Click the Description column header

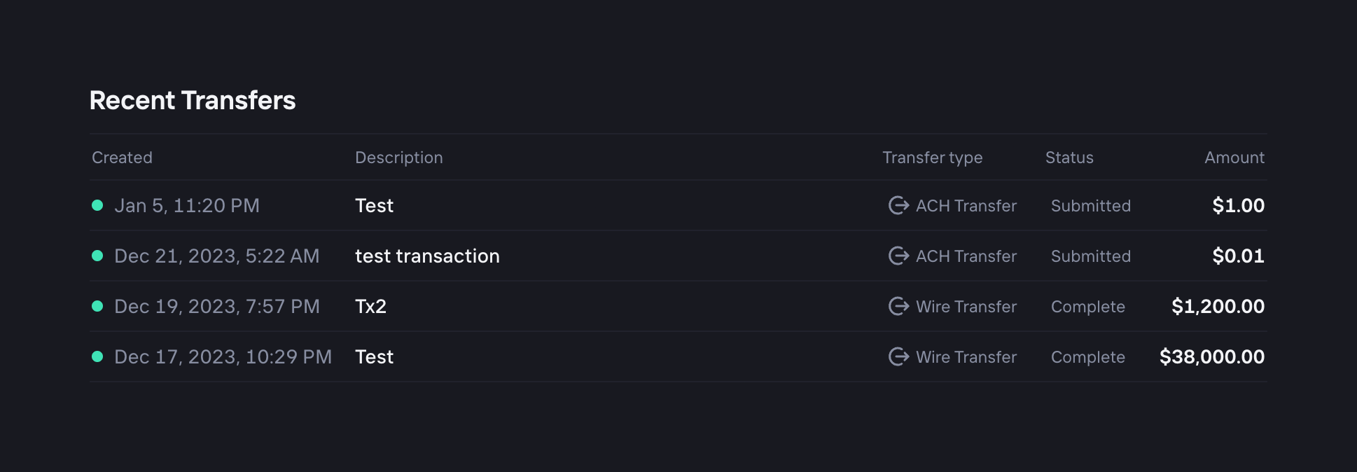[x=398, y=158]
